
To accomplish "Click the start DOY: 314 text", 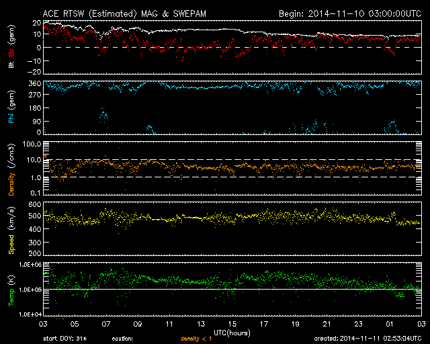I will pyautogui.click(x=65, y=339).
